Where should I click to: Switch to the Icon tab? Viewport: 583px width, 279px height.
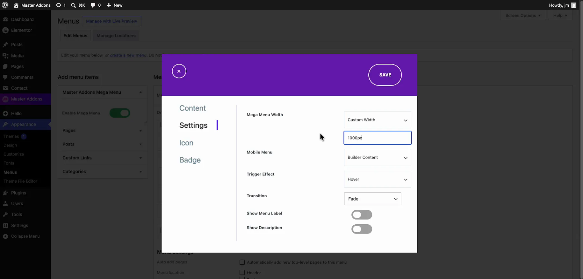coord(186,143)
